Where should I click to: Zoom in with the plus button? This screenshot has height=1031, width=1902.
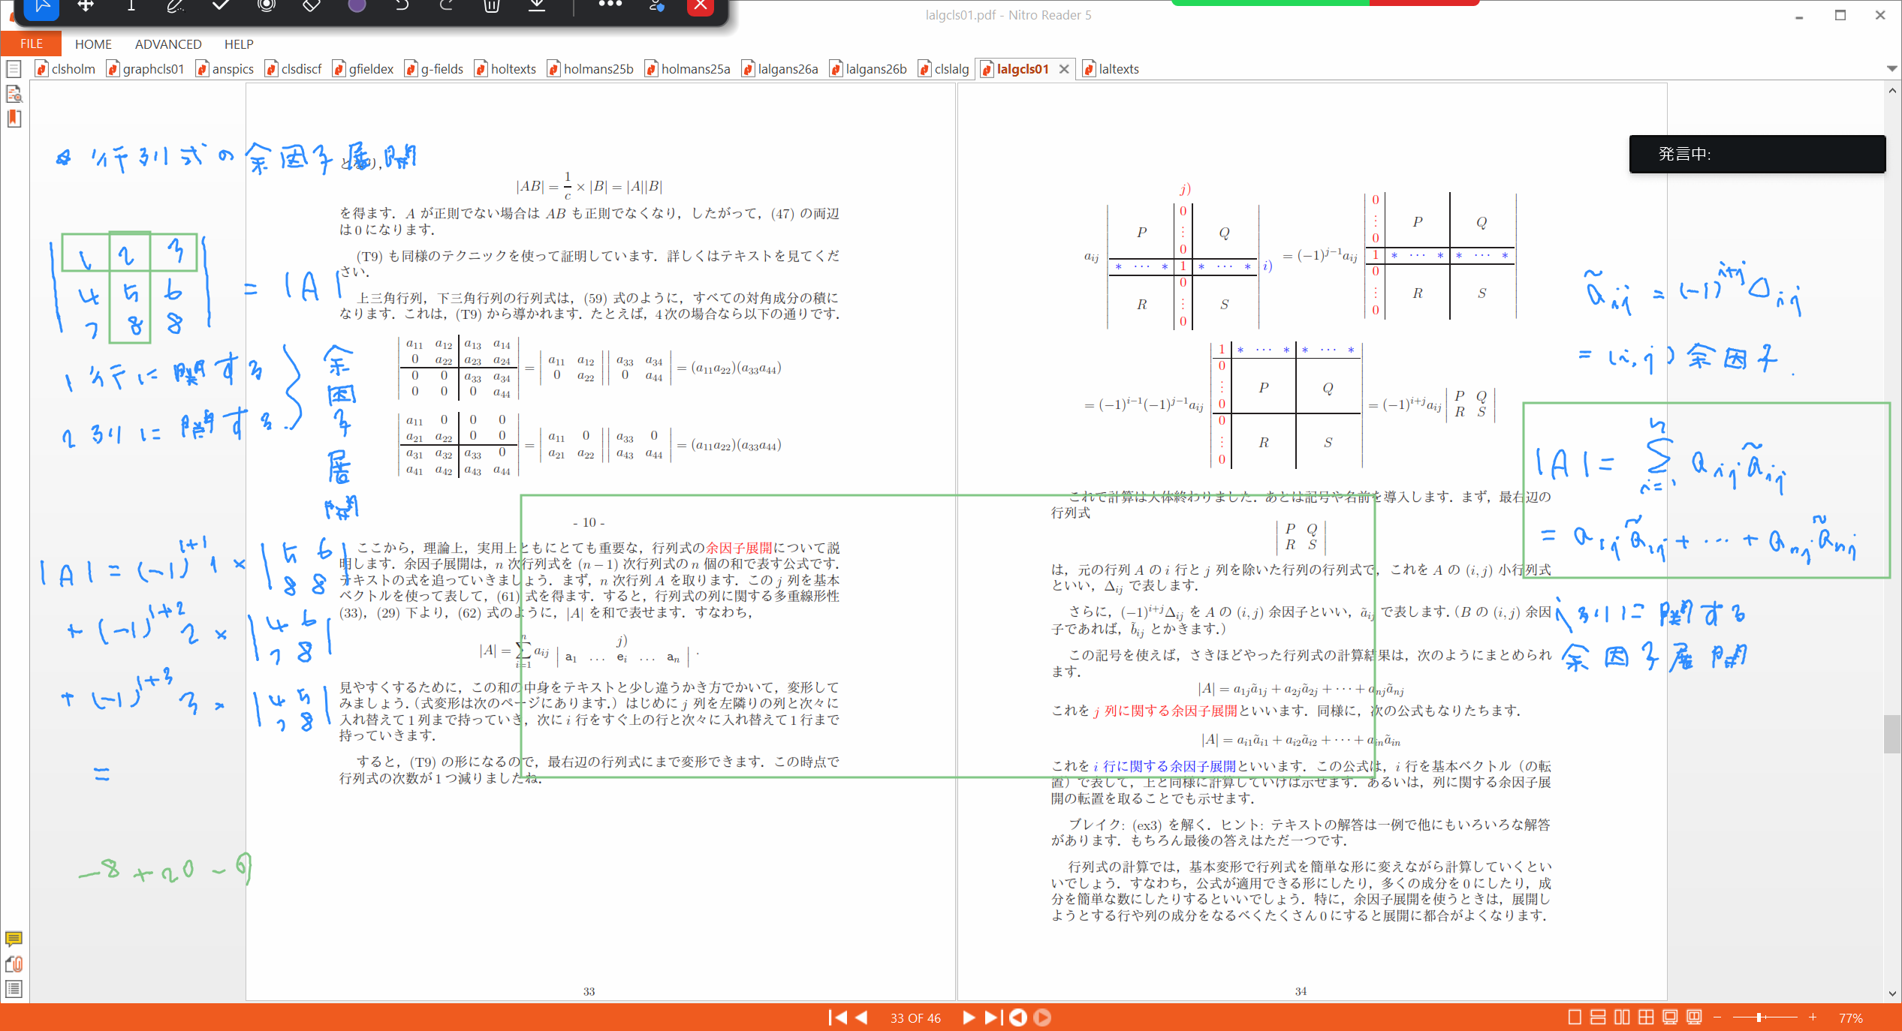[x=1813, y=1017]
